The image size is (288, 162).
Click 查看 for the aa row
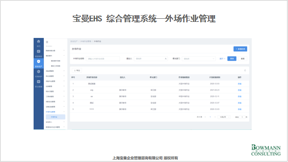pyautogui.click(x=240, y=96)
